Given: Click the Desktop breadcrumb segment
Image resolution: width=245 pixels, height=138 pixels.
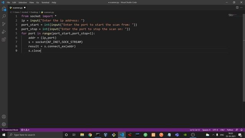Looking at the screenshot, I should coord(34,12).
